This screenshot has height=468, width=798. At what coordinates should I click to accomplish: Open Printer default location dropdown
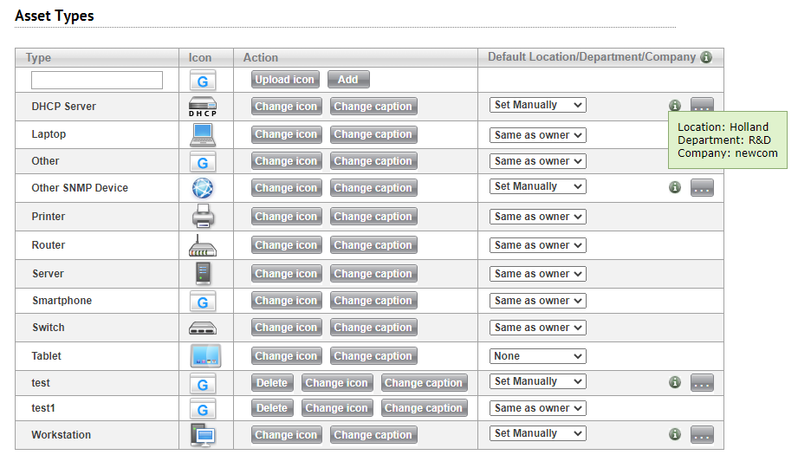click(x=537, y=217)
